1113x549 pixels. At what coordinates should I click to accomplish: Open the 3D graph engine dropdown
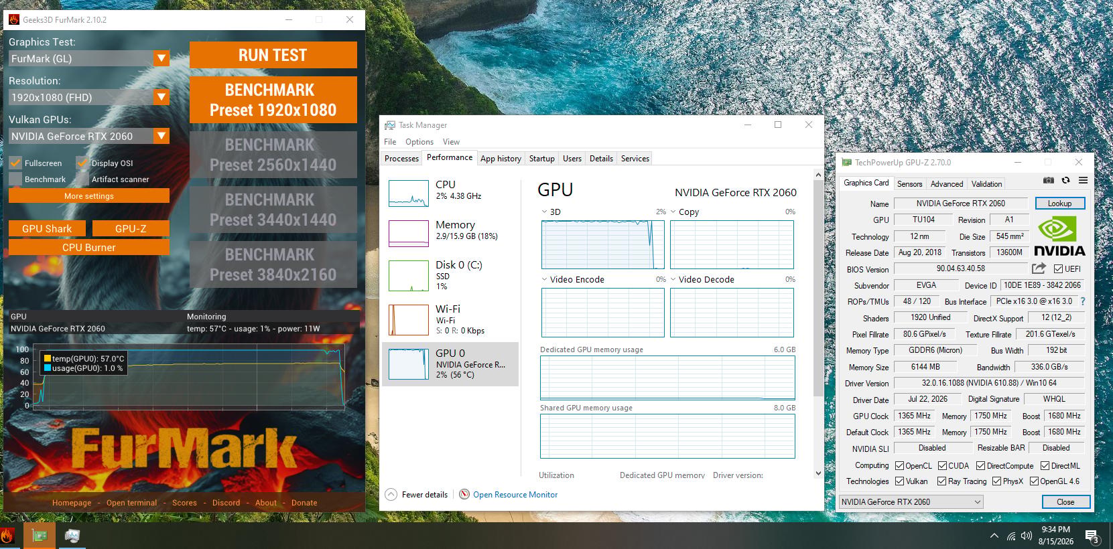(x=545, y=212)
